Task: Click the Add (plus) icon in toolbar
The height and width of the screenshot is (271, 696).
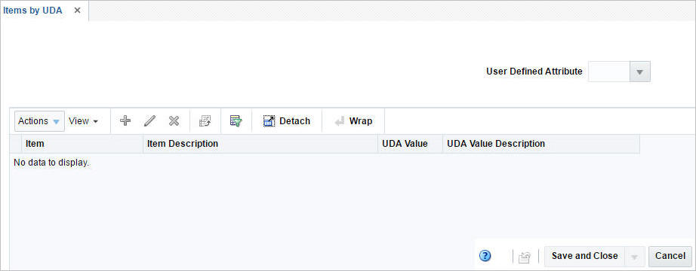Action: (125, 120)
